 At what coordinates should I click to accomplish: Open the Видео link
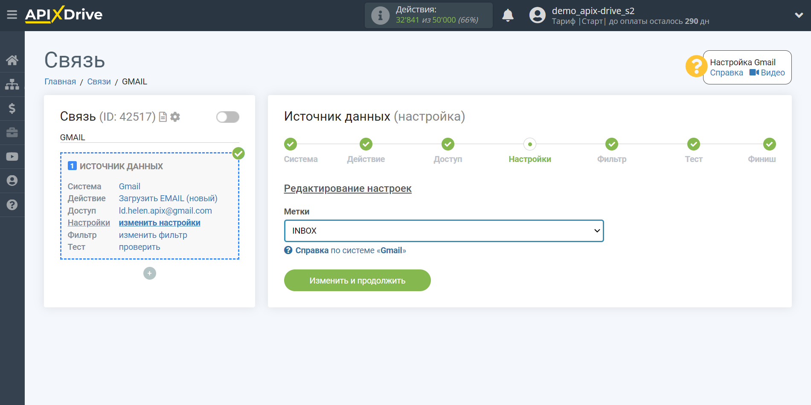767,72
